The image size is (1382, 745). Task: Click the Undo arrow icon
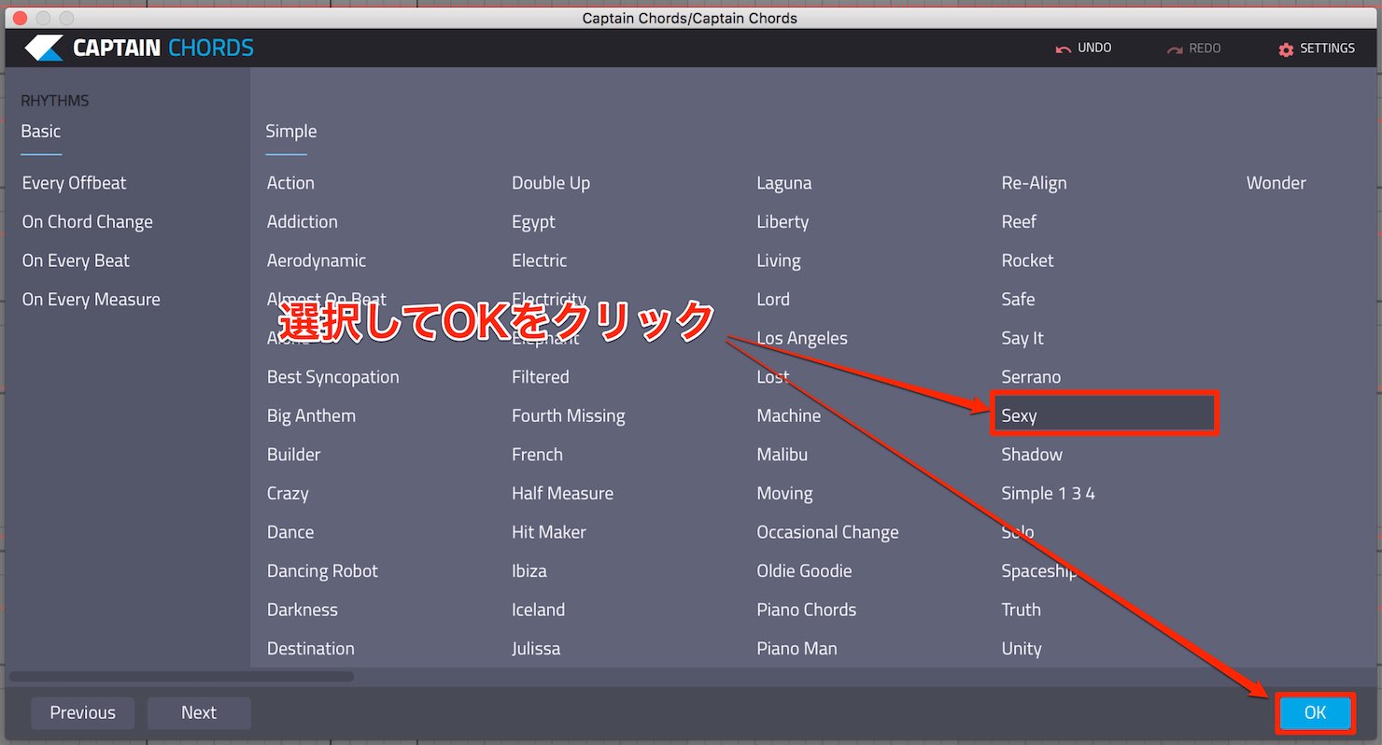(x=1063, y=49)
